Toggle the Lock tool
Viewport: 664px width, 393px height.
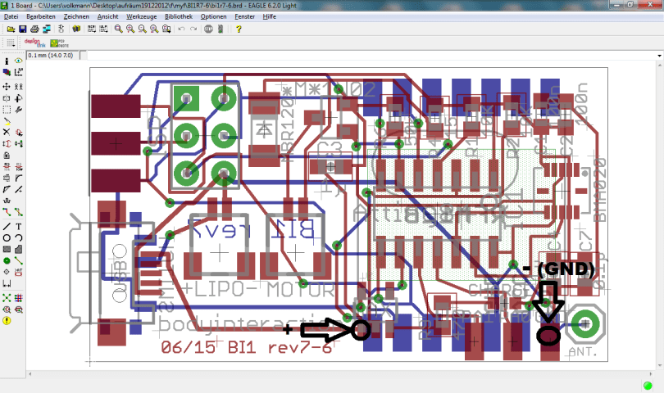(x=7, y=155)
